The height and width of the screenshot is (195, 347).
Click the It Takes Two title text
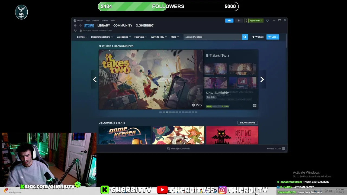[217, 56]
